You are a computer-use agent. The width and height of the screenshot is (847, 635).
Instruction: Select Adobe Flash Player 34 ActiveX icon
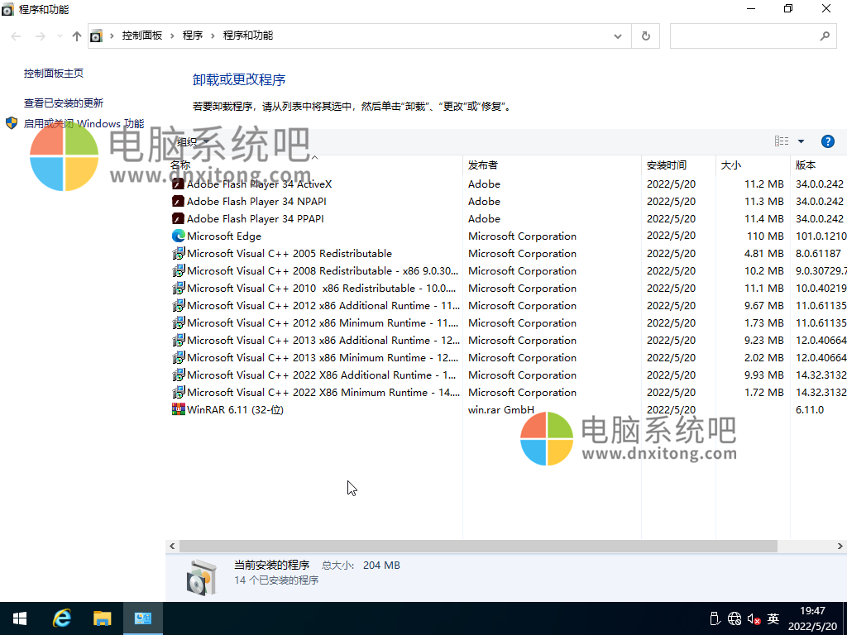[x=178, y=184]
